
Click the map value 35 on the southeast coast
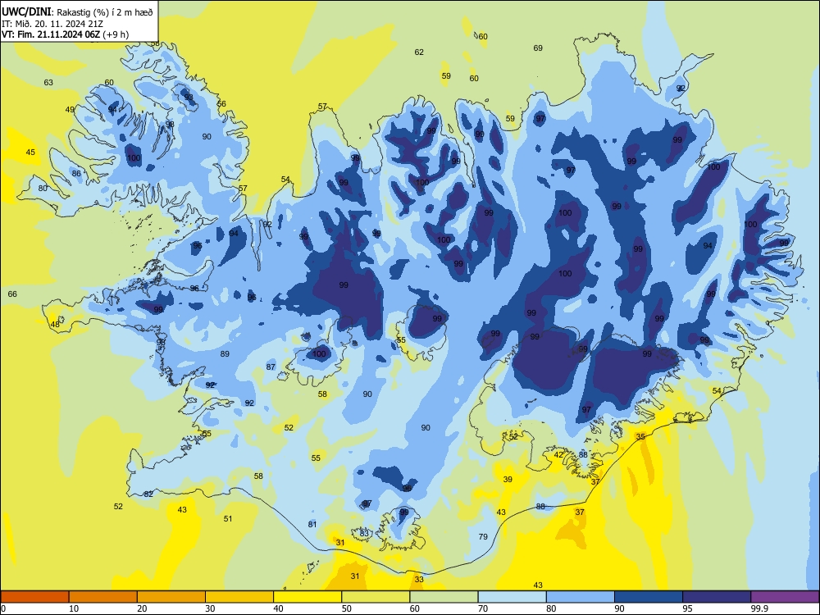pos(640,437)
